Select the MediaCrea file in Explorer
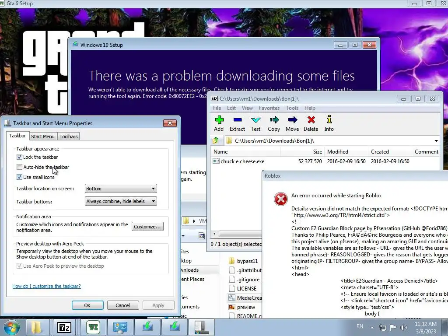The image size is (448, 336). click(x=245, y=297)
